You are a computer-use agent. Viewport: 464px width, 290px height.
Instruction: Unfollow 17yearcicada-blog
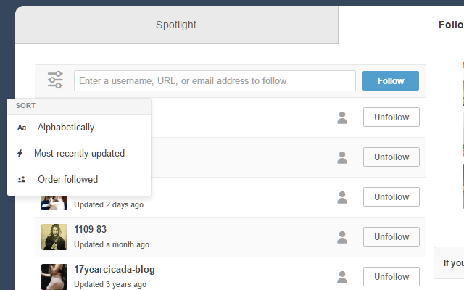391,277
